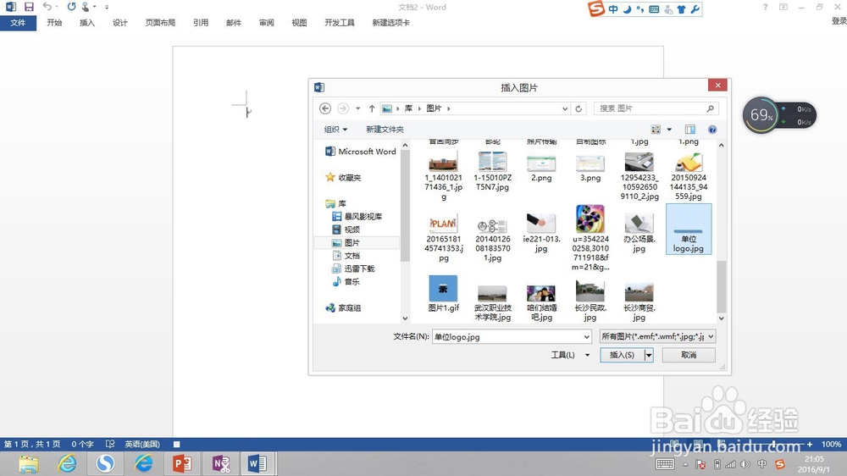Select 收藏夹 in navigation pane
847x476 pixels.
[343, 178]
